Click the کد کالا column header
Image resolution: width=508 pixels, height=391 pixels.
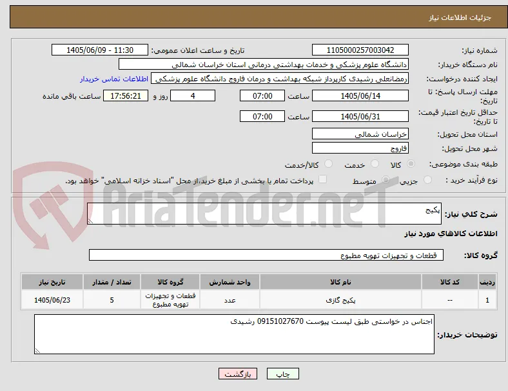click(x=450, y=282)
